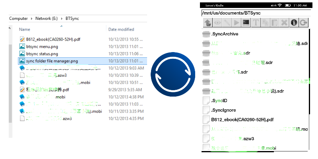Image resolution: width=318 pixels, height=159 pixels.
Task: Open the info icon in Kindle toolbar
Action: click(294, 23)
